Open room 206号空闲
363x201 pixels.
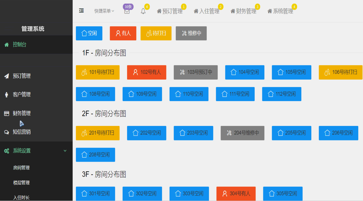coord(338,133)
